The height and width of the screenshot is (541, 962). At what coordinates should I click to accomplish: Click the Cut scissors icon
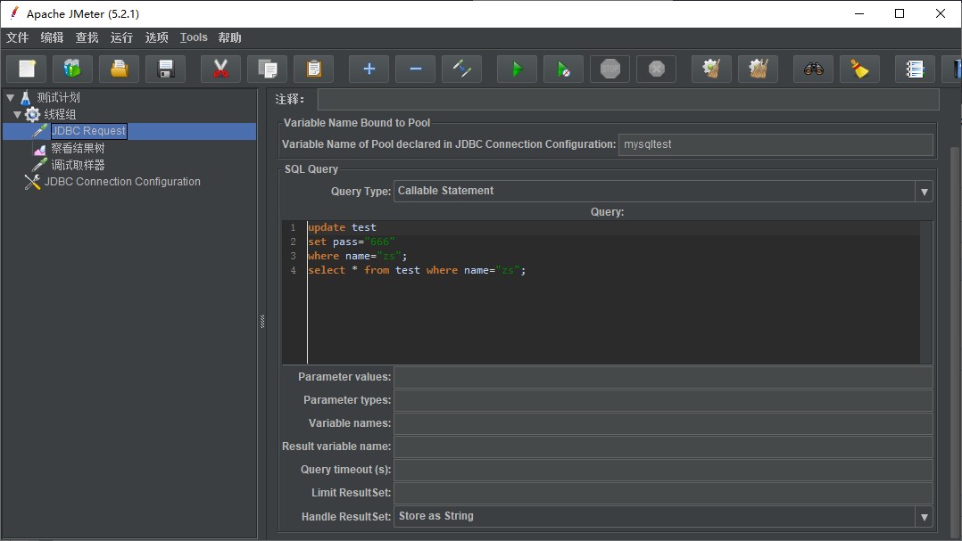(x=221, y=69)
